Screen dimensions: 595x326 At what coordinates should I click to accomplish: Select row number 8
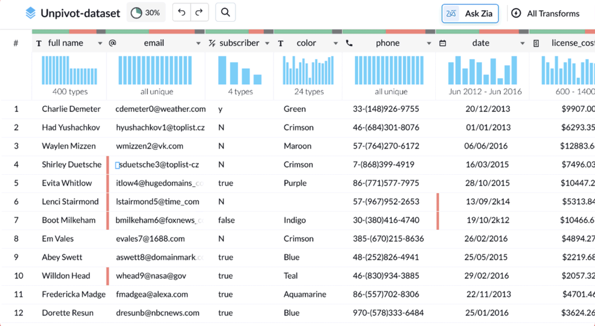click(x=16, y=239)
